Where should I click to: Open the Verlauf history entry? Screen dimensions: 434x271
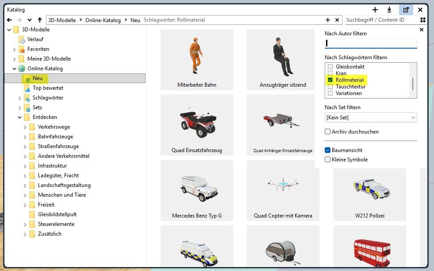35,39
